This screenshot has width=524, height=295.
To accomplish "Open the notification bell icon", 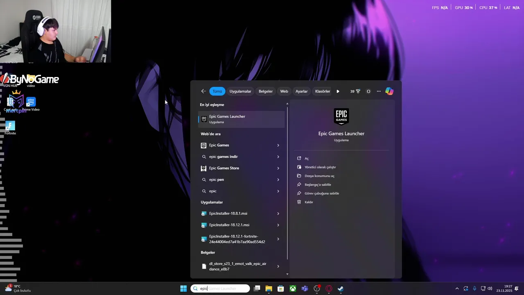I will tap(517, 288).
